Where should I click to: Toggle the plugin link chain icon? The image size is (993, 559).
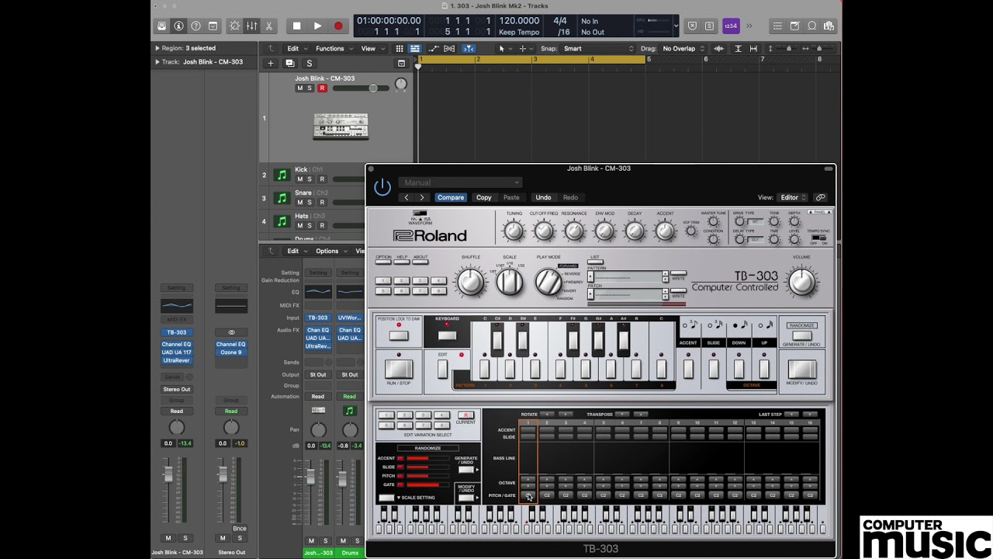tap(820, 197)
